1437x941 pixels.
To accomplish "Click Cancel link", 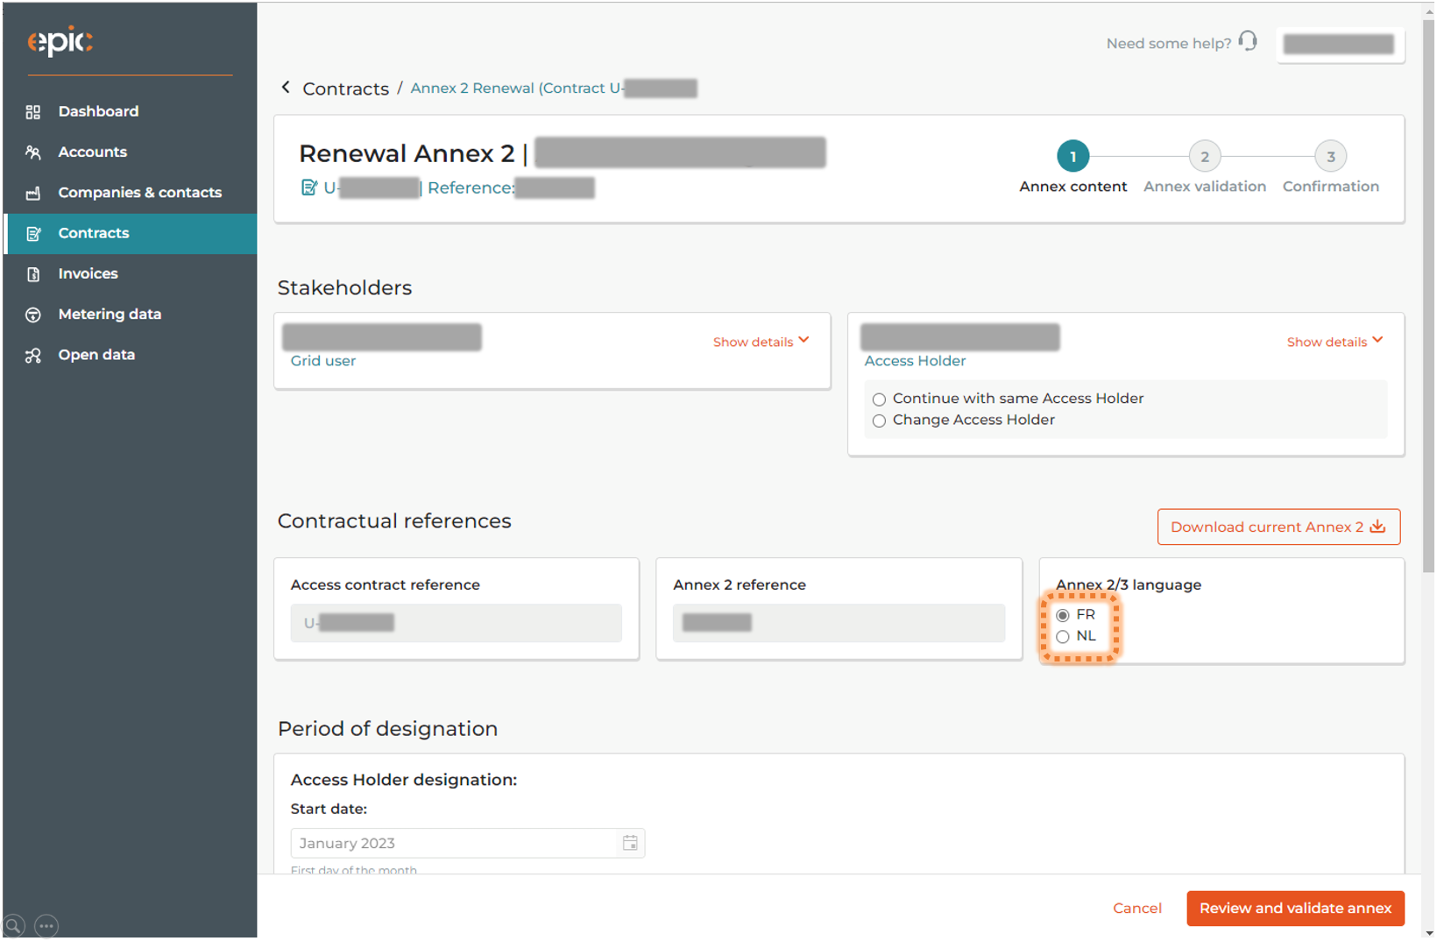I will pyautogui.click(x=1136, y=908).
